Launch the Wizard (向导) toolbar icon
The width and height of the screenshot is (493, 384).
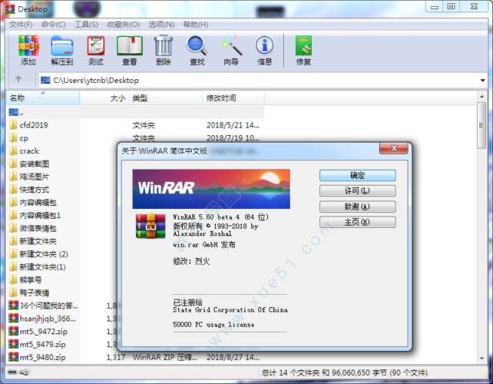[231, 51]
